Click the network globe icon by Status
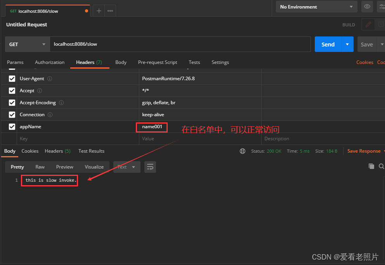 point(243,151)
